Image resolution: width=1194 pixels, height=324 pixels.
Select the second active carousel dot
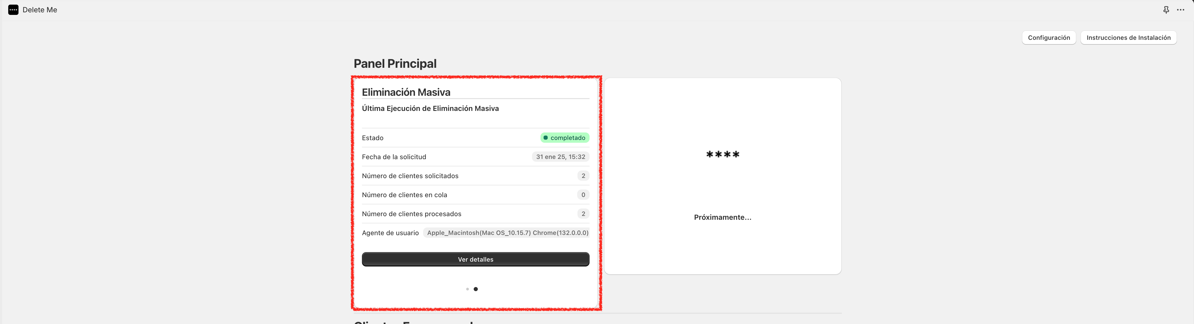click(475, 289)
